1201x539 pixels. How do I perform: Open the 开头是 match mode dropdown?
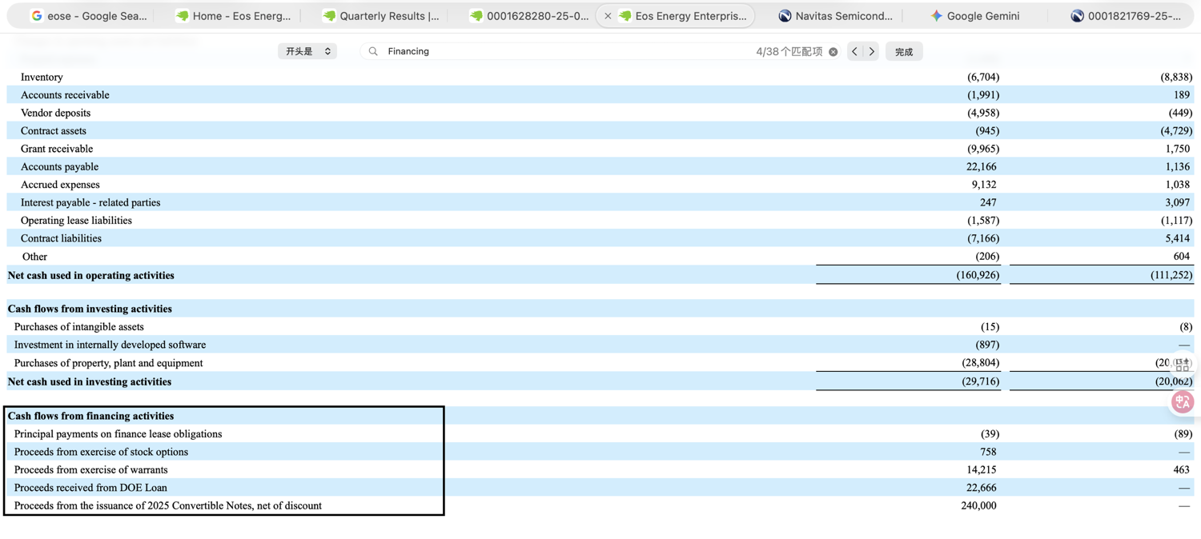(x=307, y=51)
